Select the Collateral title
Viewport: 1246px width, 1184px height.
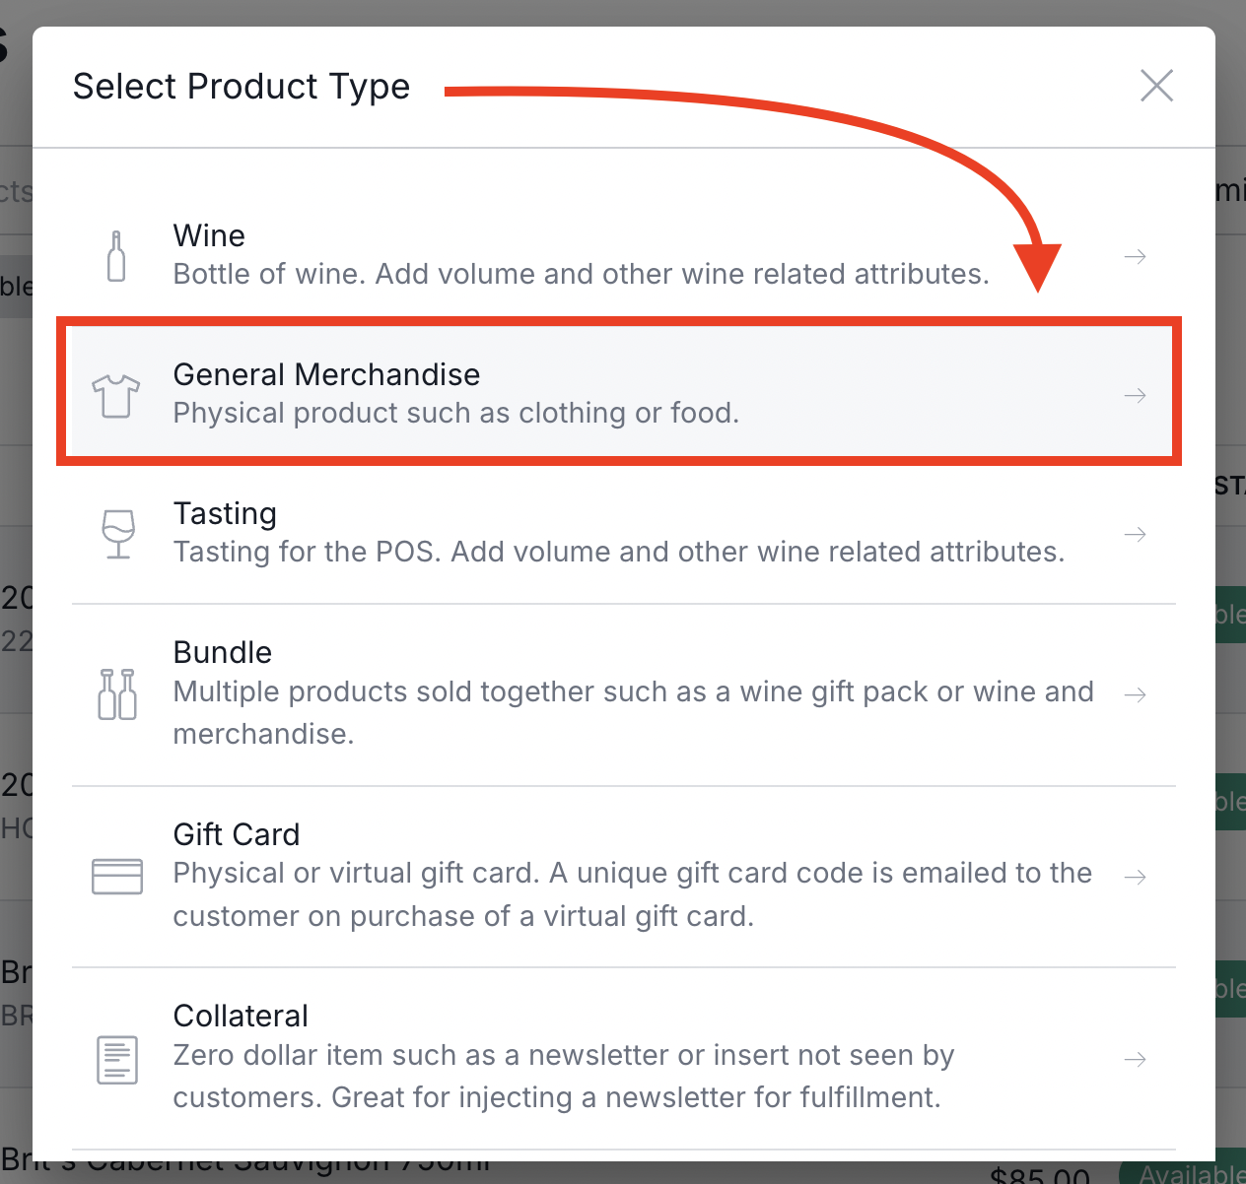241,1016
